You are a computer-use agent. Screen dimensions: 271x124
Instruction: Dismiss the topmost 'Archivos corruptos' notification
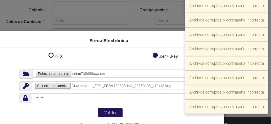(227, 6)
